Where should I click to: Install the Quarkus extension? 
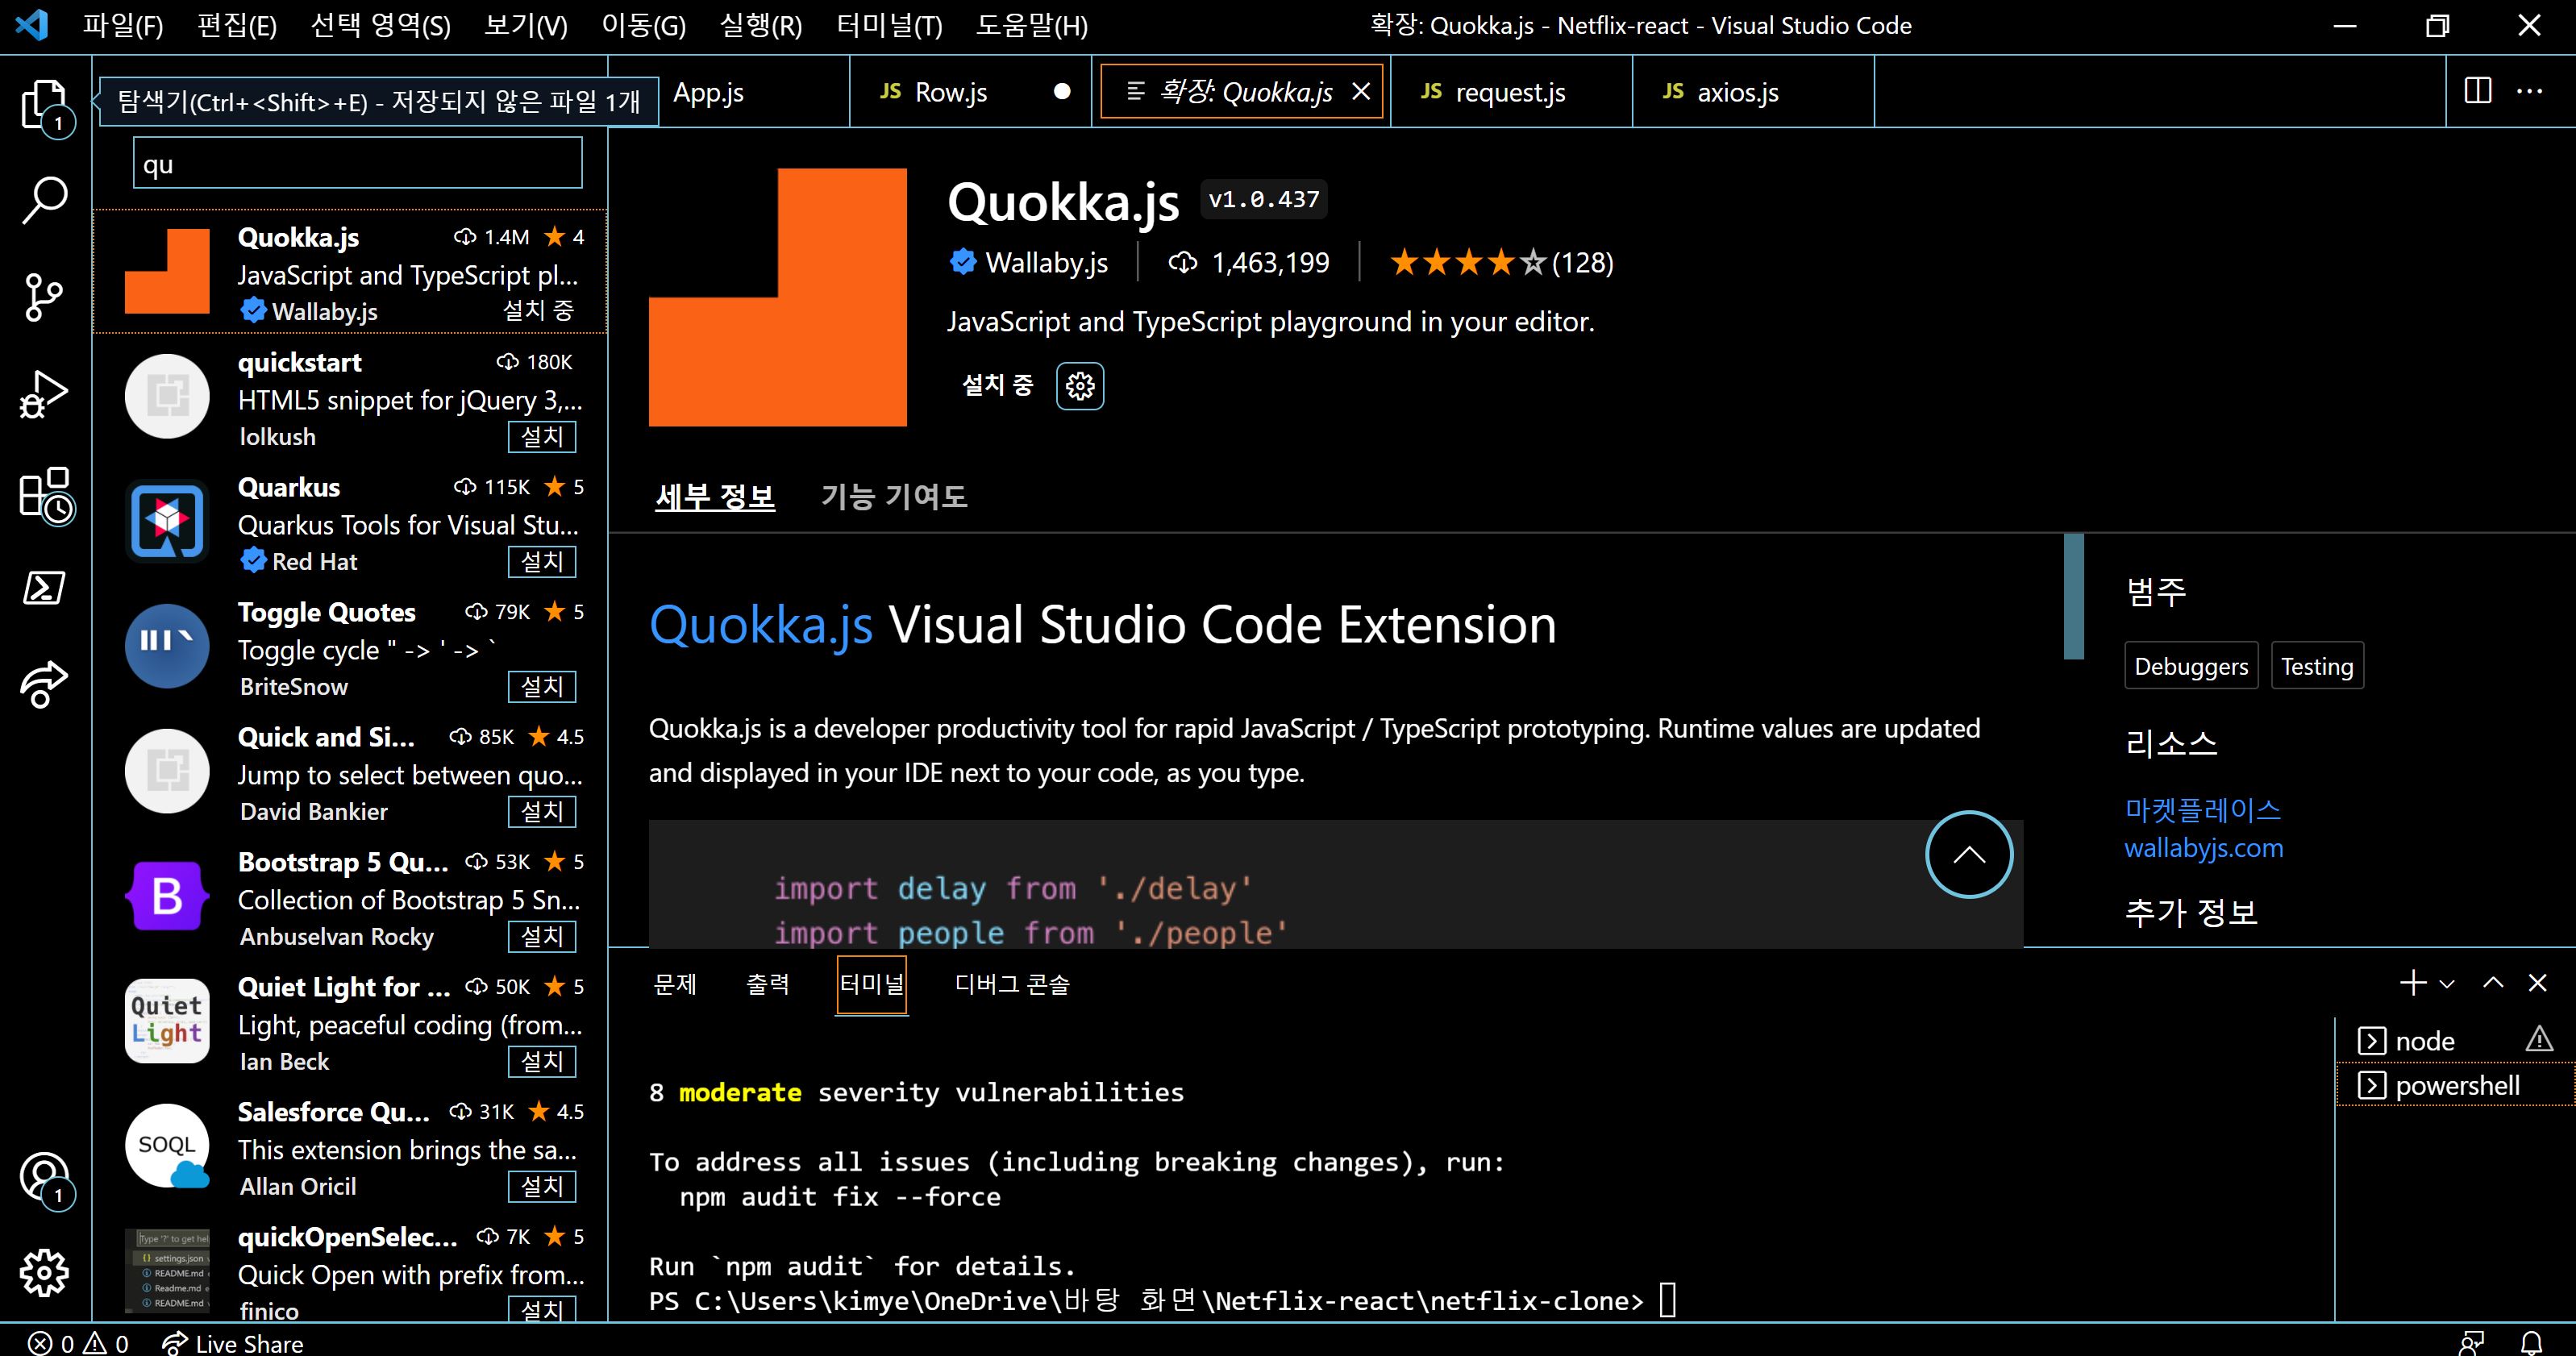542,562
